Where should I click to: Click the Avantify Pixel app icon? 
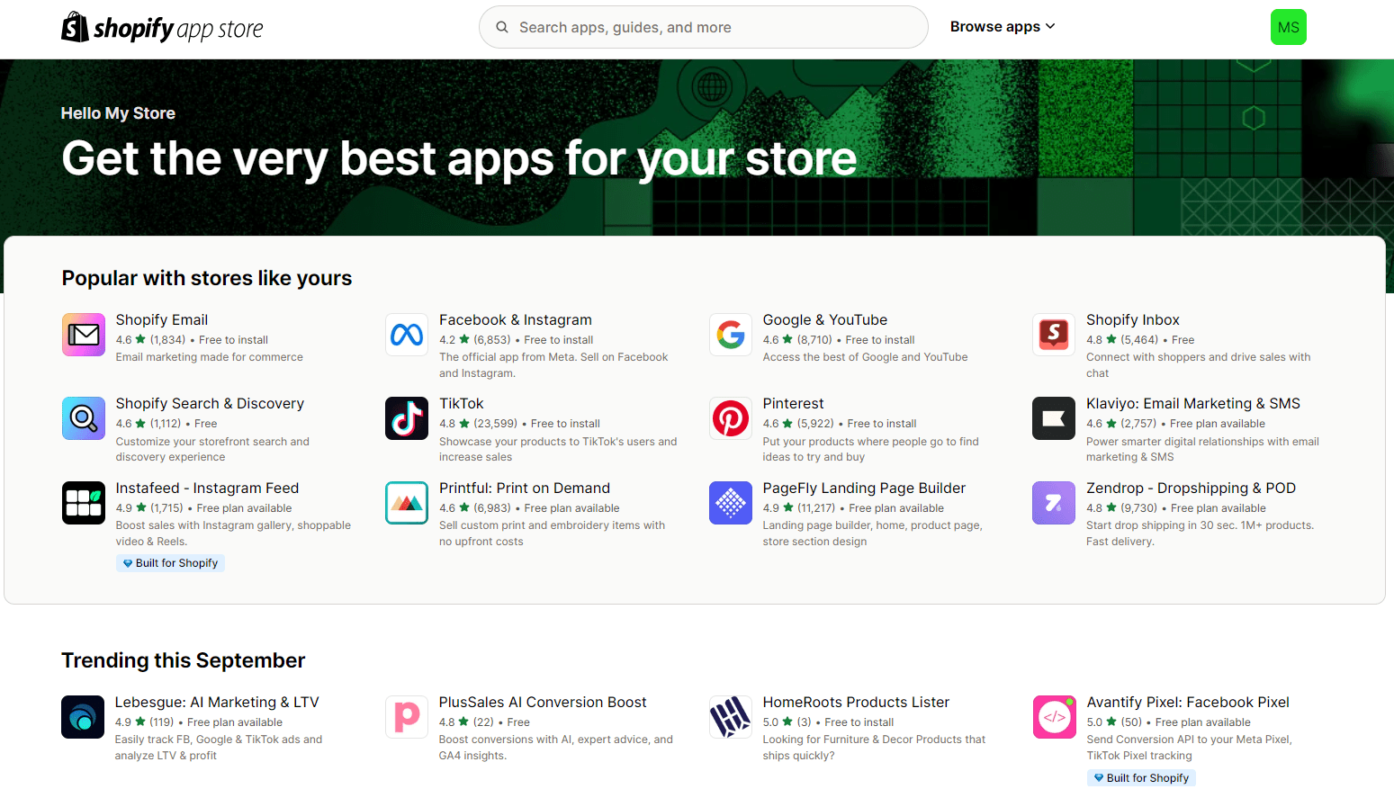[x=1054, y=717]
